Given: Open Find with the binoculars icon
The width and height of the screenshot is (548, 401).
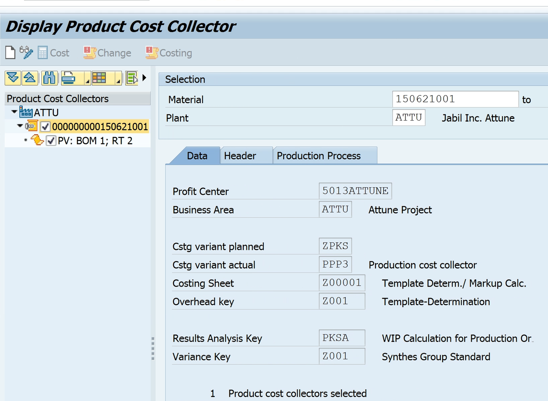Looking at the screenshot, I should click(x=49, y=78).
